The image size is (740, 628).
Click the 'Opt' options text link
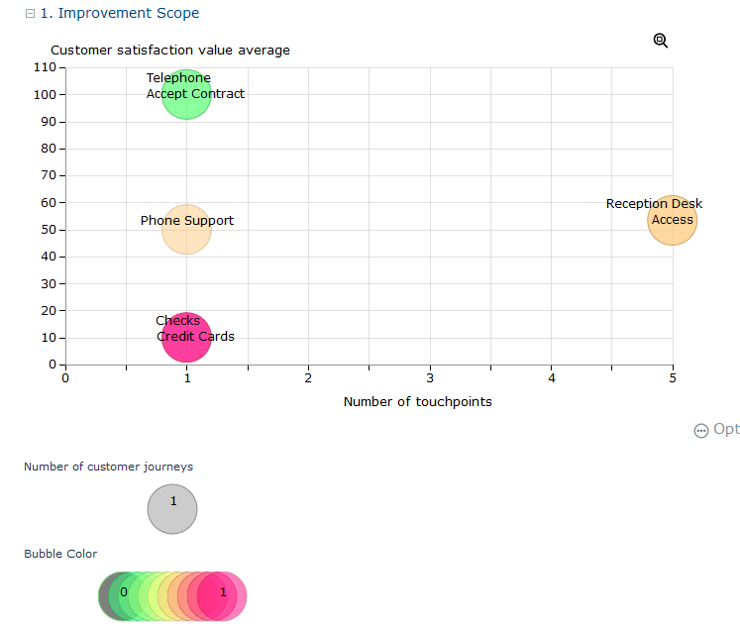(x=726, y=430)
